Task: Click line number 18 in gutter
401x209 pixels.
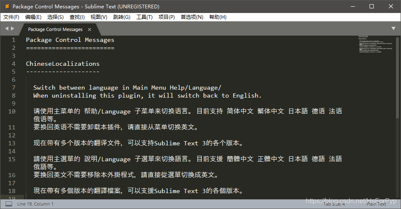Action: (x=12, y=191)
